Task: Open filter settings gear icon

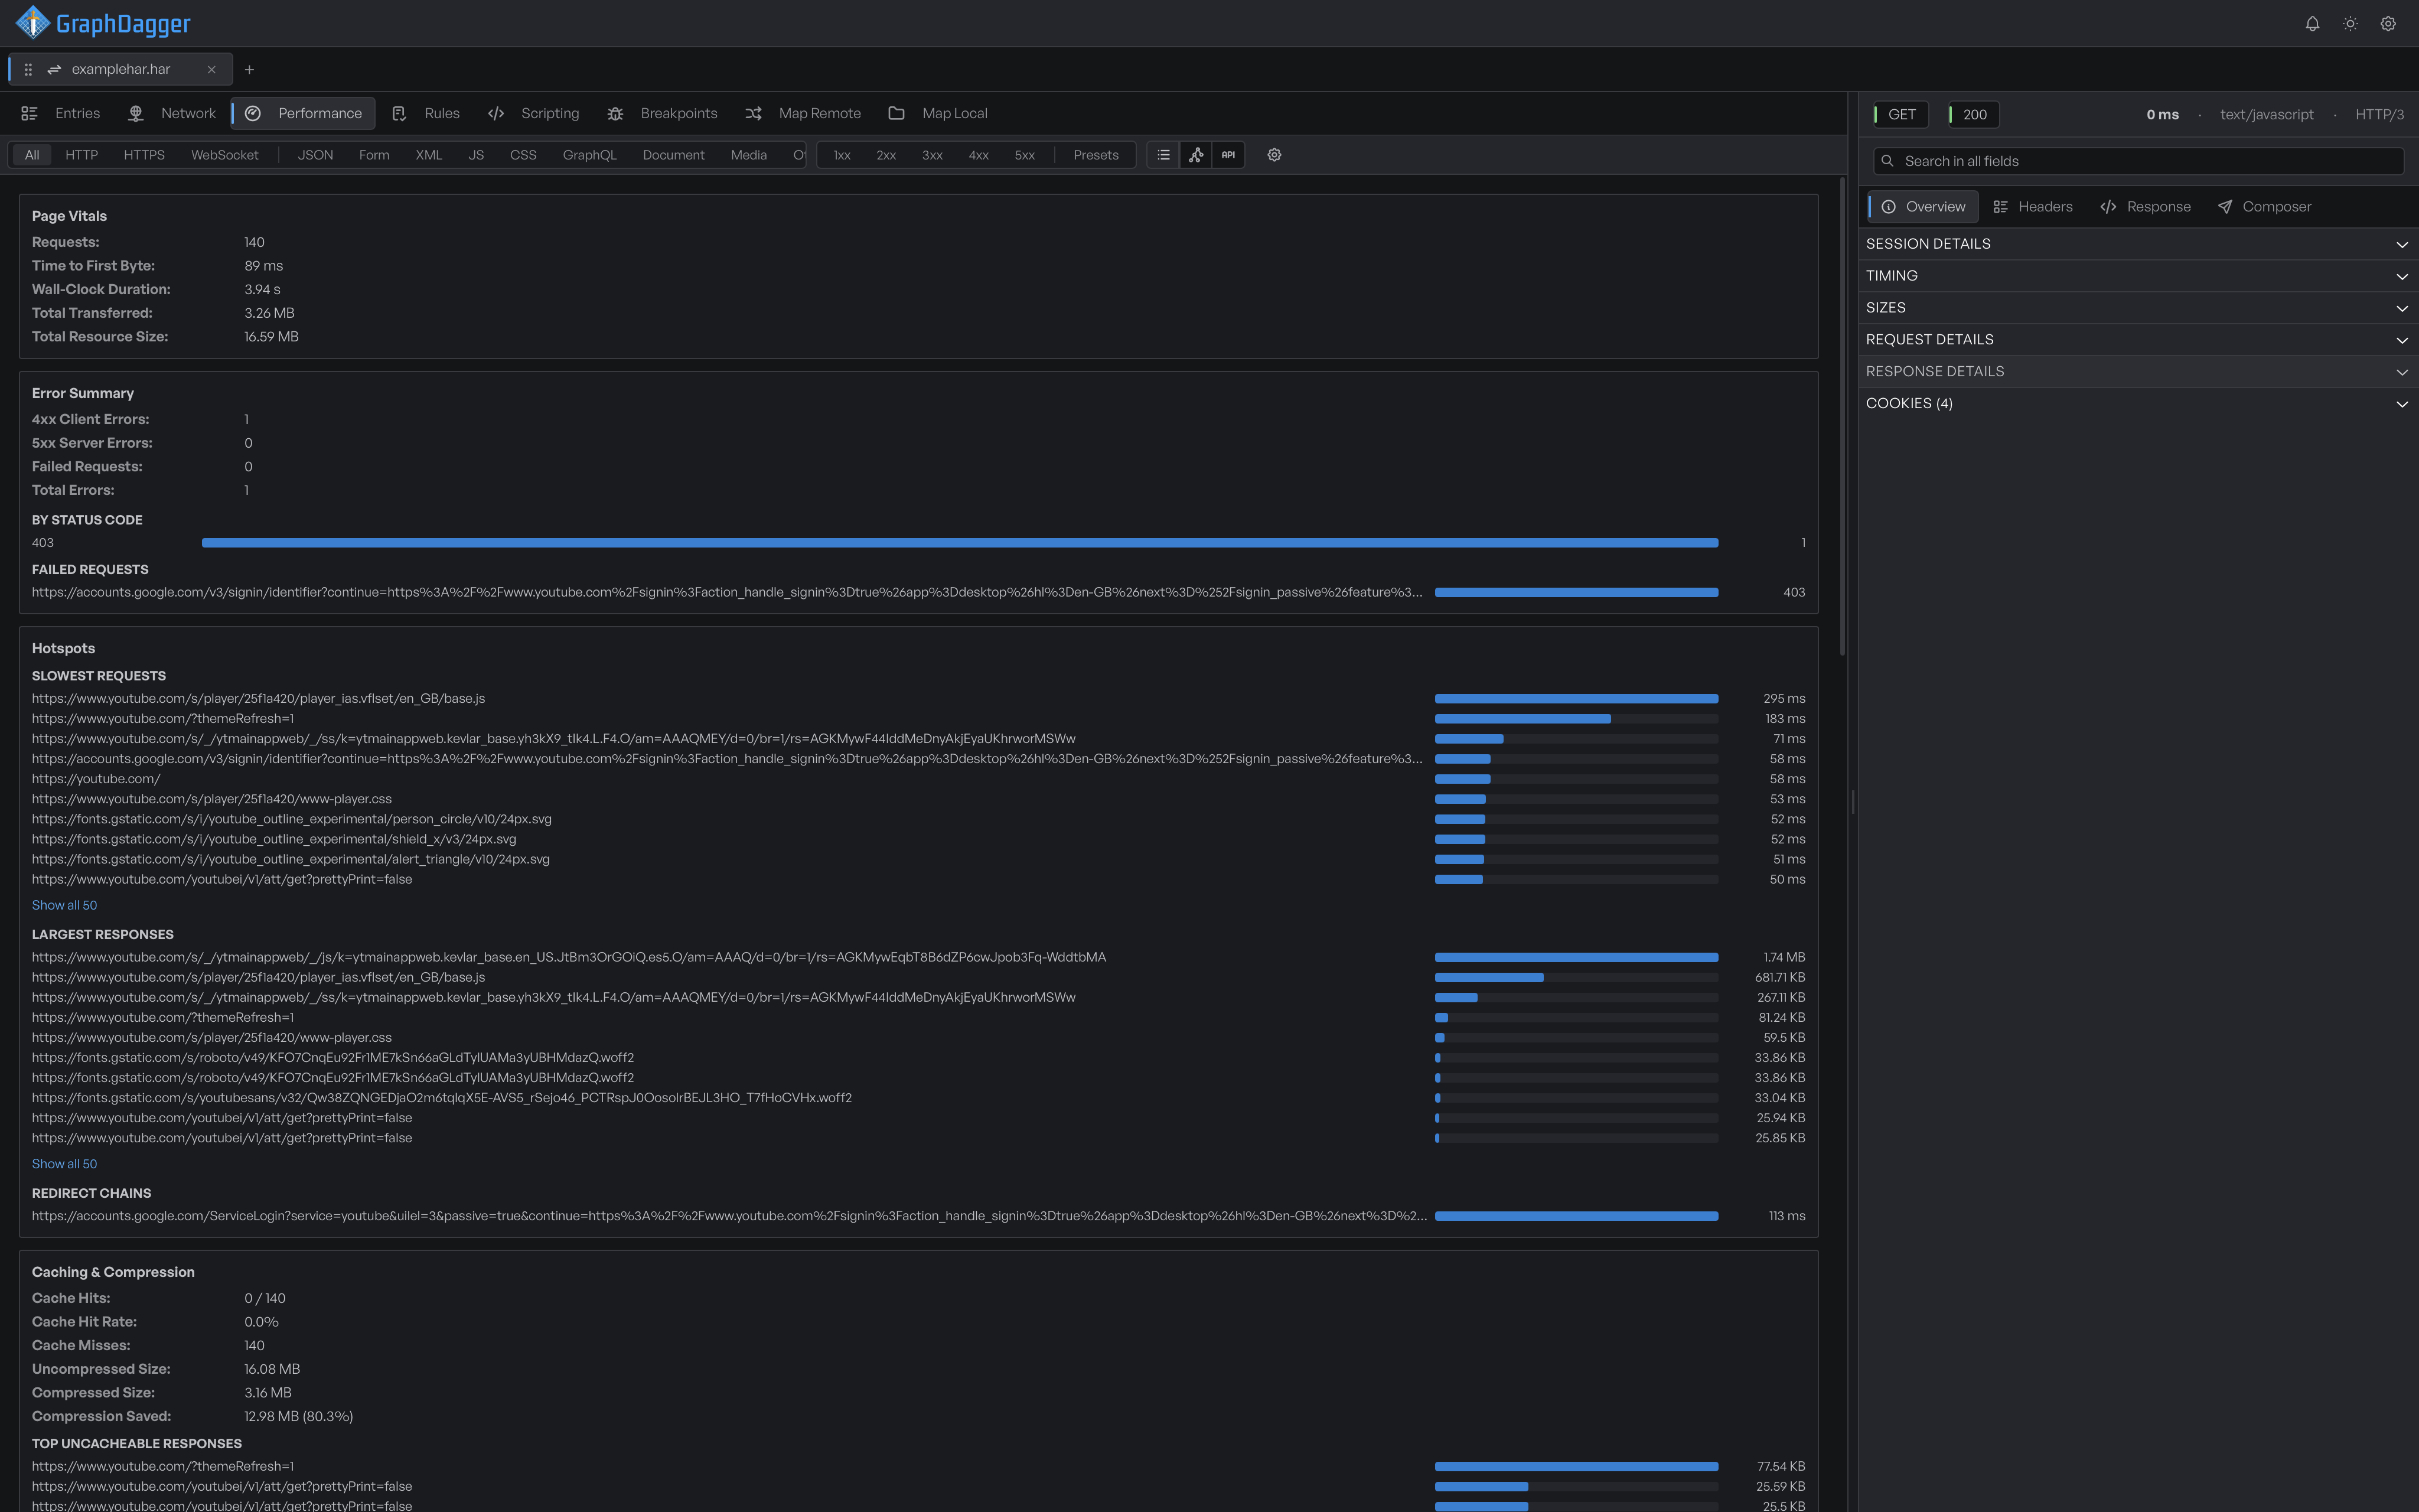Action: [x=1274, y=155]
